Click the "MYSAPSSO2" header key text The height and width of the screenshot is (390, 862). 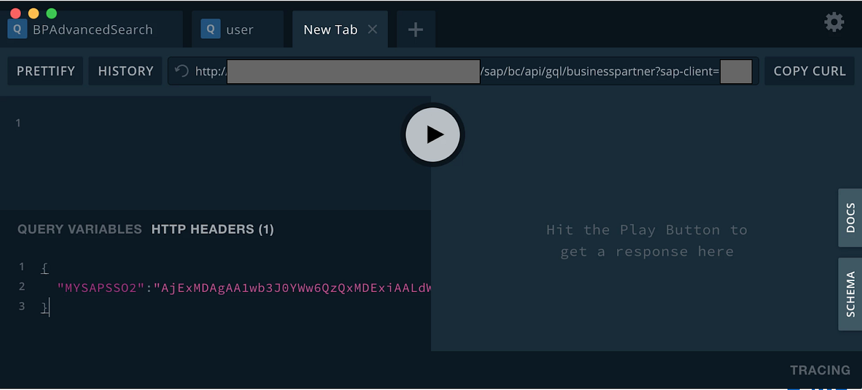100,287
